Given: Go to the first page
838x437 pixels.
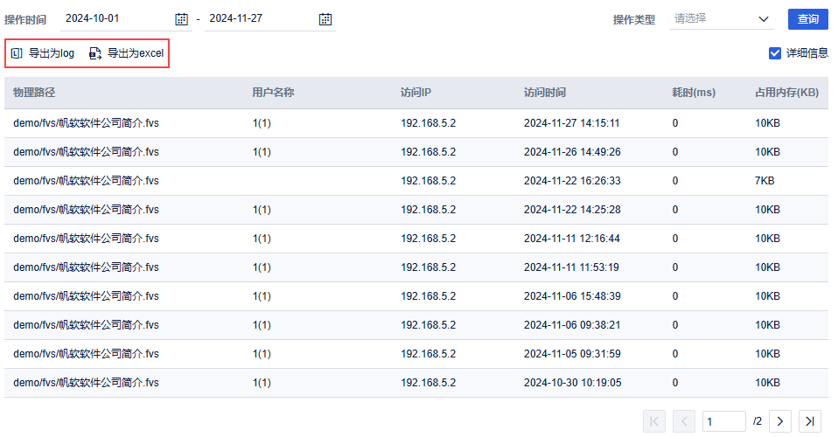Looking at the screenshot, I should tap(654, 421).
